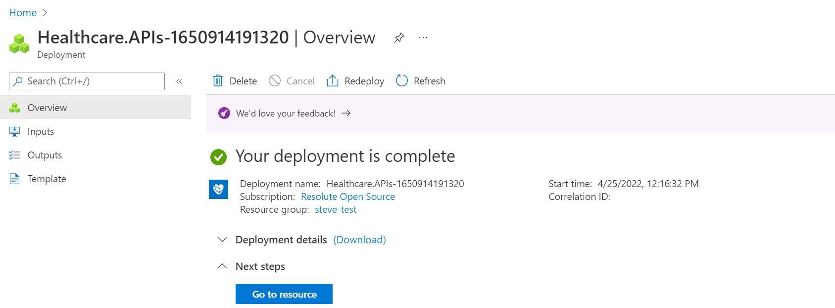This screenshot has width=835, height=308.
Task: Click the pin to dashboard icon
Action: [399, 38]
